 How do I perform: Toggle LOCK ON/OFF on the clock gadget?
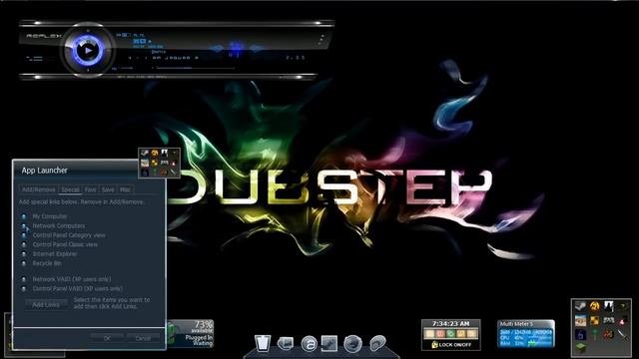coord(455,345)
